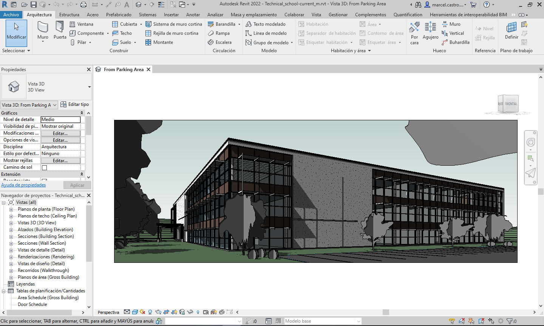Toggle sun path icon in view control bar
This screenshot has width=544, height=326.
[x=142, y=312]
